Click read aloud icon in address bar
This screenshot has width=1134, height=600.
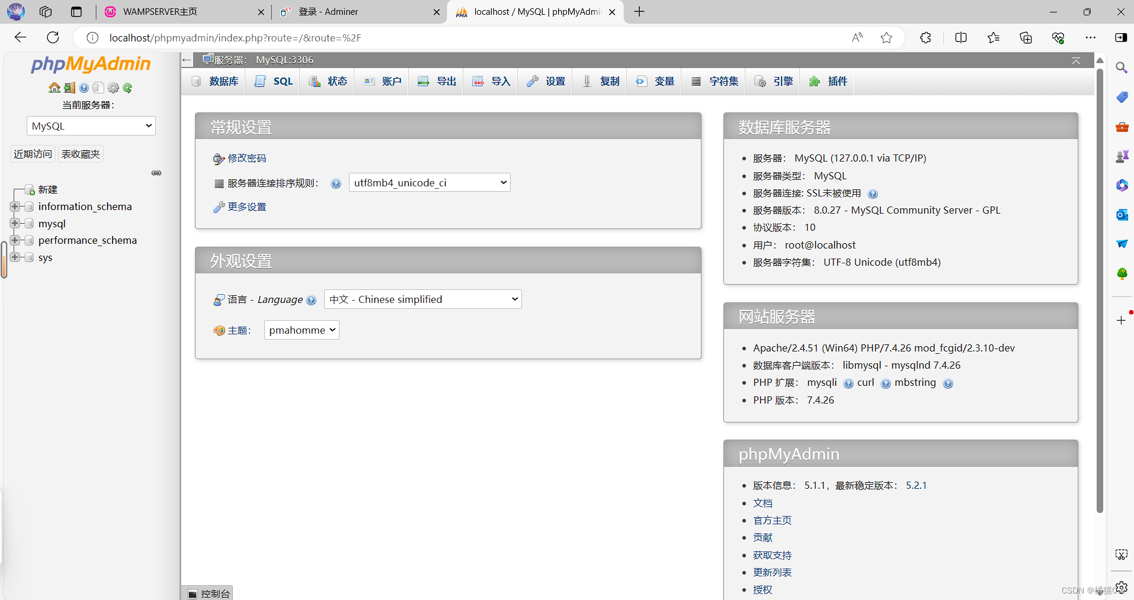point(857,38)
